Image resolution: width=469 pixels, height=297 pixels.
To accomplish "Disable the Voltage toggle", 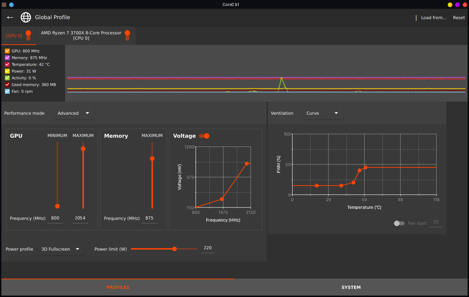I will 204,136.
